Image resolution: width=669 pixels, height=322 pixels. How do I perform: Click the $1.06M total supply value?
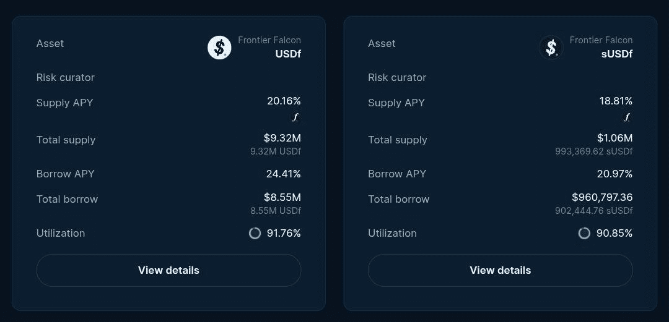pyautogui.click(x=615, y=138)
